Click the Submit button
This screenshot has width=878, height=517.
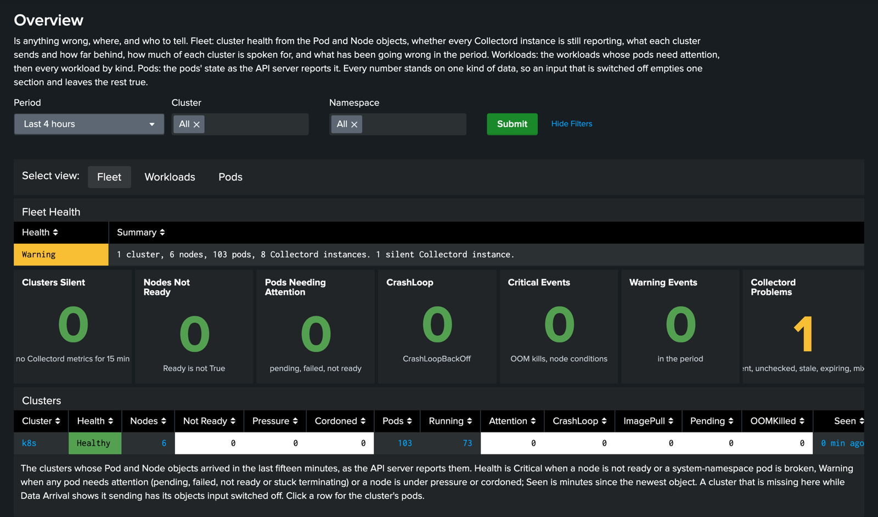click(512, 124)
